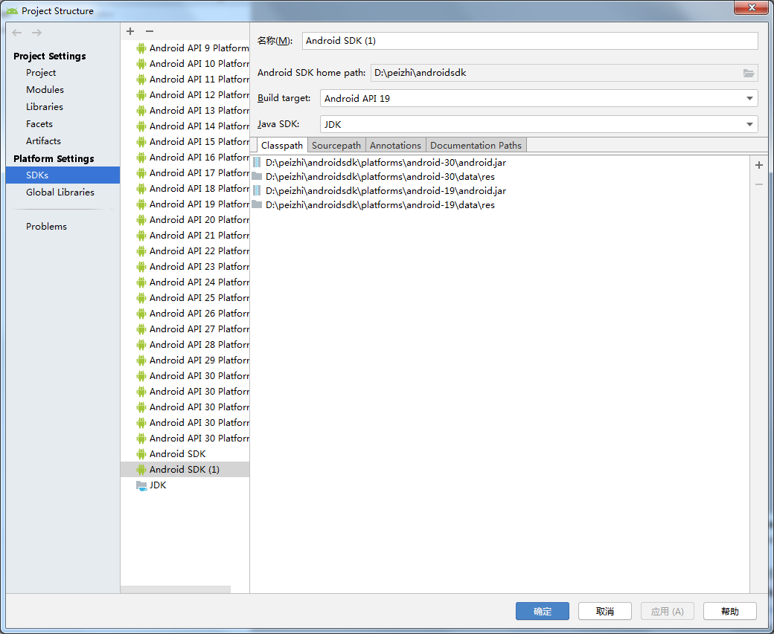
Task: Click Android icon next to Android SDK (1)
Action: [x=141, y=469]
